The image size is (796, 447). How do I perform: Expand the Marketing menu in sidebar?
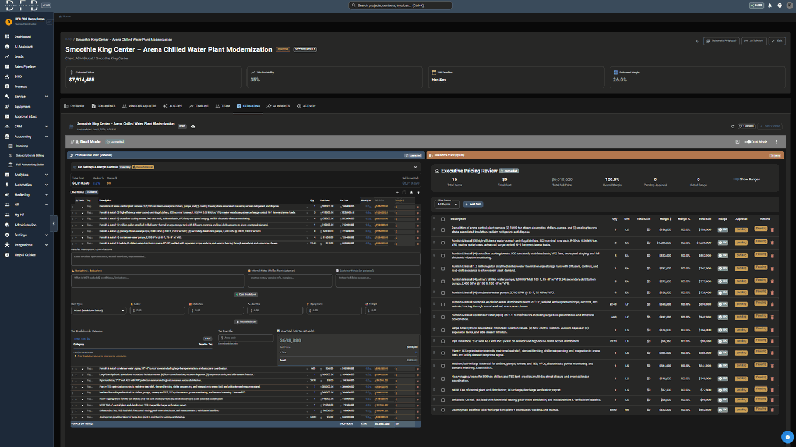point(27,194)
